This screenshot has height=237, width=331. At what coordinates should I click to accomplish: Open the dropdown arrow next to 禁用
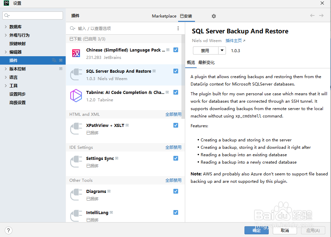point(222,50)
